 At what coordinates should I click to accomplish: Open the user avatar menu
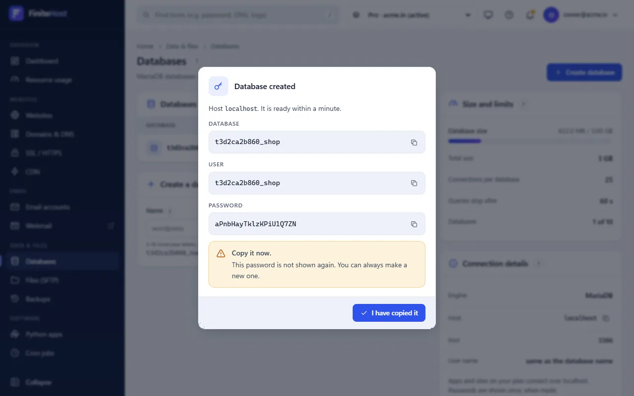(551, 15)
